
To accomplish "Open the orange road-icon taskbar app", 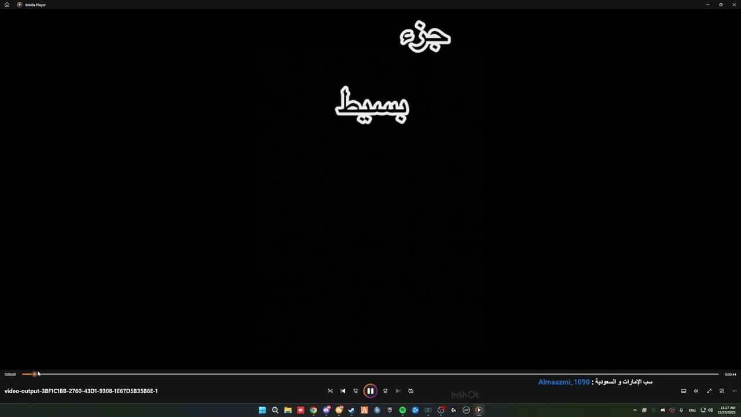I will (364, 410).
